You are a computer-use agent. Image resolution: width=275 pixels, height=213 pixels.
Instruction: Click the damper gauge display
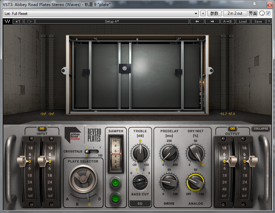[x=116, y=154]
